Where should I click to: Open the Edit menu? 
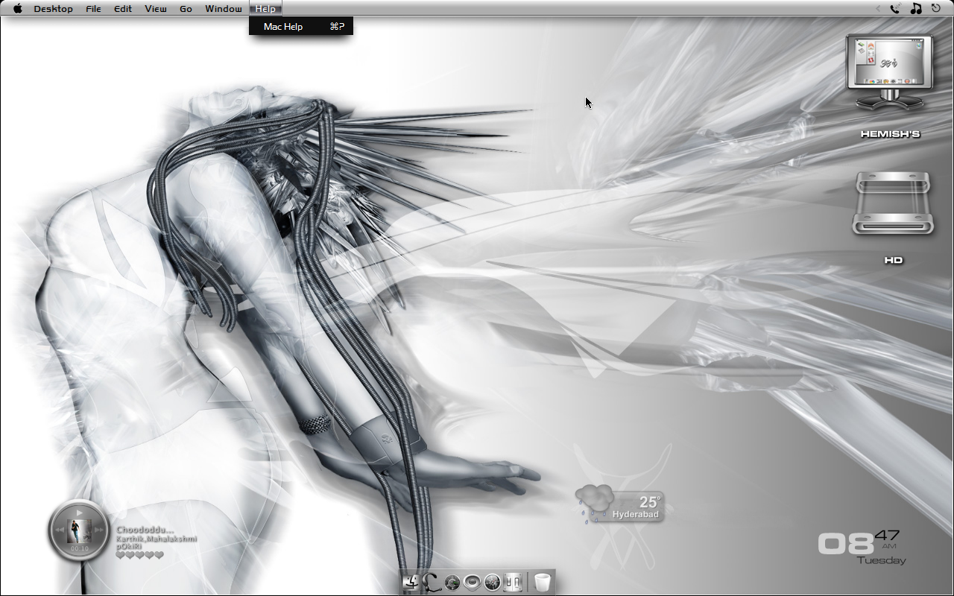123,9
